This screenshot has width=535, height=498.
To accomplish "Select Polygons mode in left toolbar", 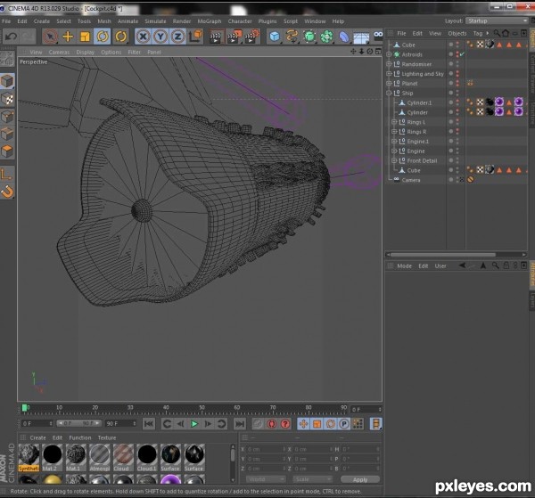I will (7, 151).
